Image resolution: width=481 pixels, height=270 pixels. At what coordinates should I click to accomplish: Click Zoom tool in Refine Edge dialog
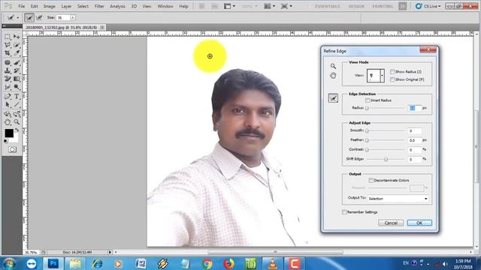click(333, 66)
